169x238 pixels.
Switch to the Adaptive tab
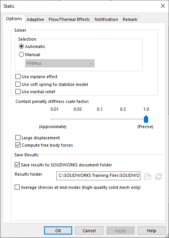click(x=35, y=19)
